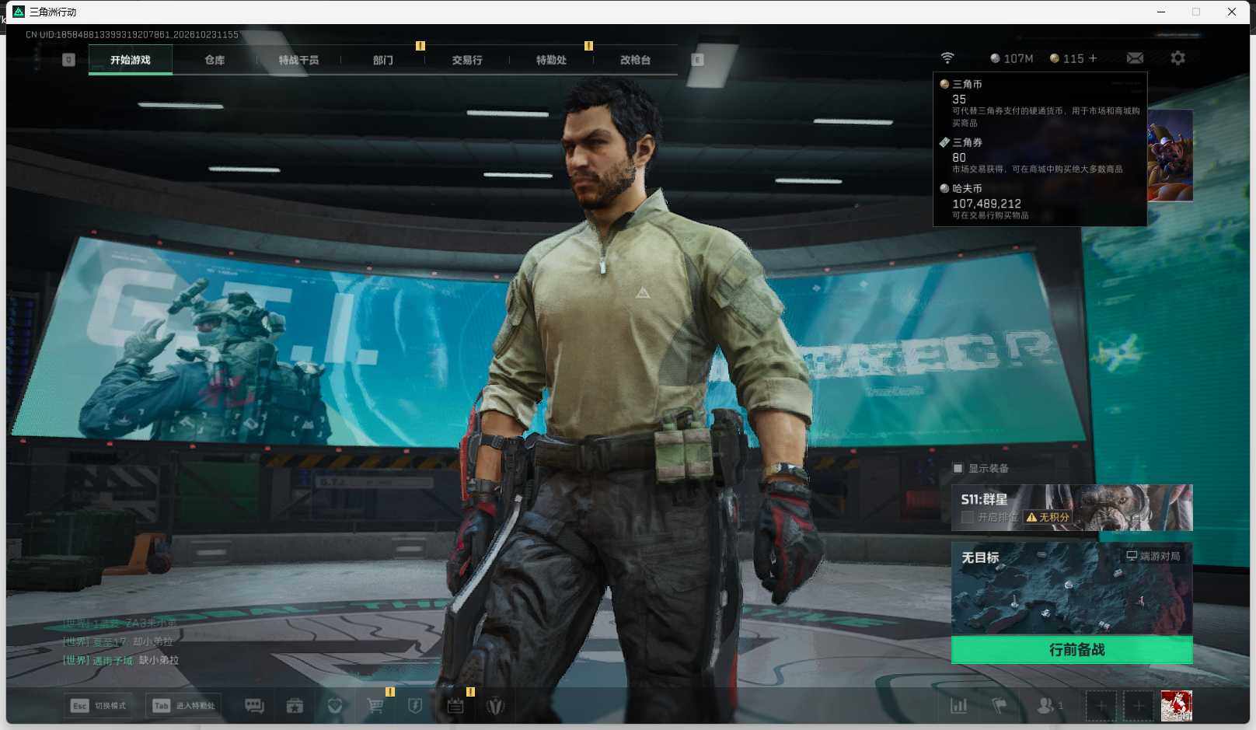The width and height of the screenshot is (1256, 730).
Task: Open the bar chart statistics icon
Action: click(959, 706)
